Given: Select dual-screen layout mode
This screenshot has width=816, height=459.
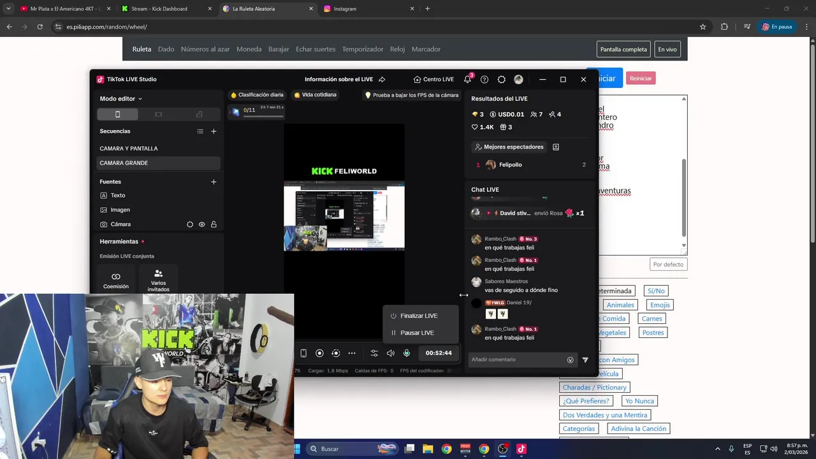Looking at the screenshot, I should (x=200, y=114).
